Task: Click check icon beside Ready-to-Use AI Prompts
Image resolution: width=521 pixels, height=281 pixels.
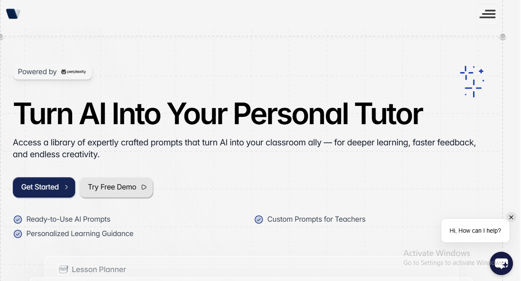Action: coord(18,220)
